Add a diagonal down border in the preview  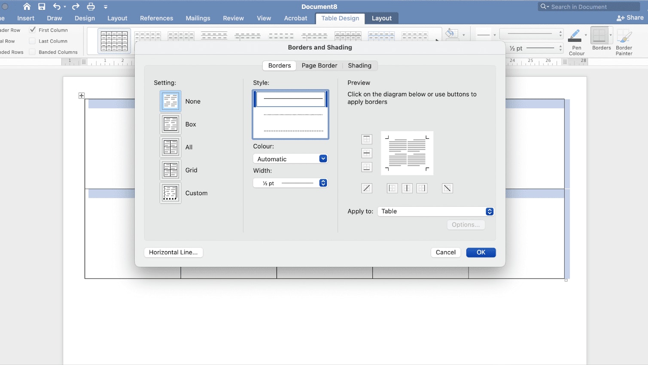tap(447, 188)
